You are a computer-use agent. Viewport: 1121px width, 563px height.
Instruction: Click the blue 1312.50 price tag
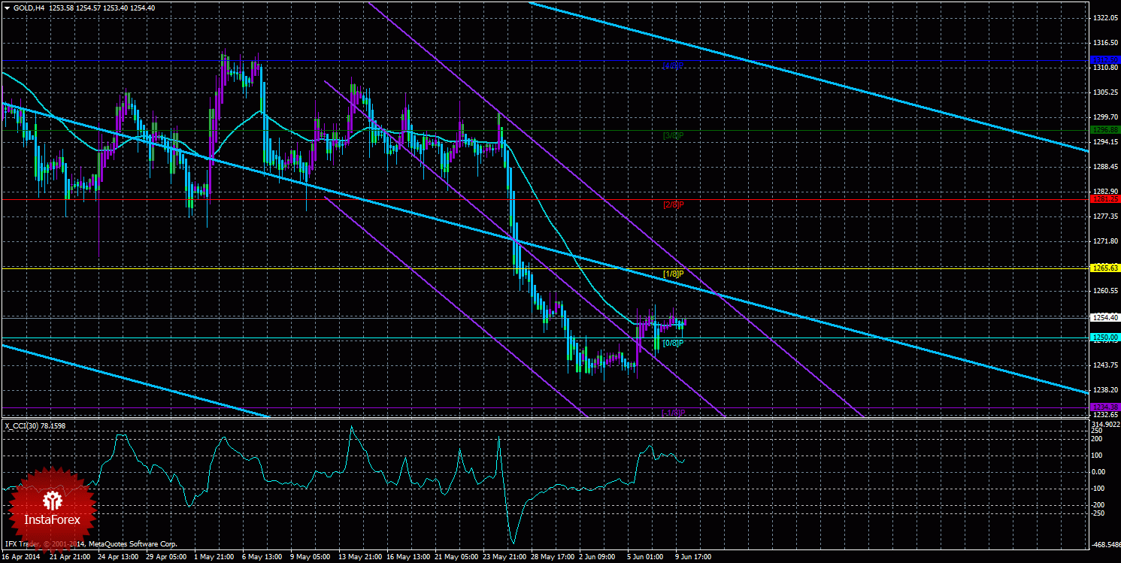[1105, 59]
